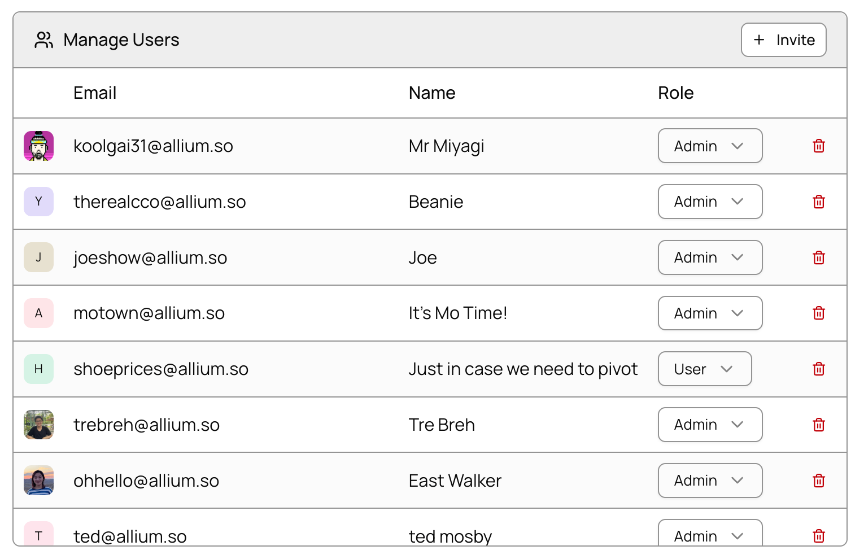Change Beanie's role via Admin dropdown
The image size is (864, 559).
pyautogui.click(x=710, y=202)
